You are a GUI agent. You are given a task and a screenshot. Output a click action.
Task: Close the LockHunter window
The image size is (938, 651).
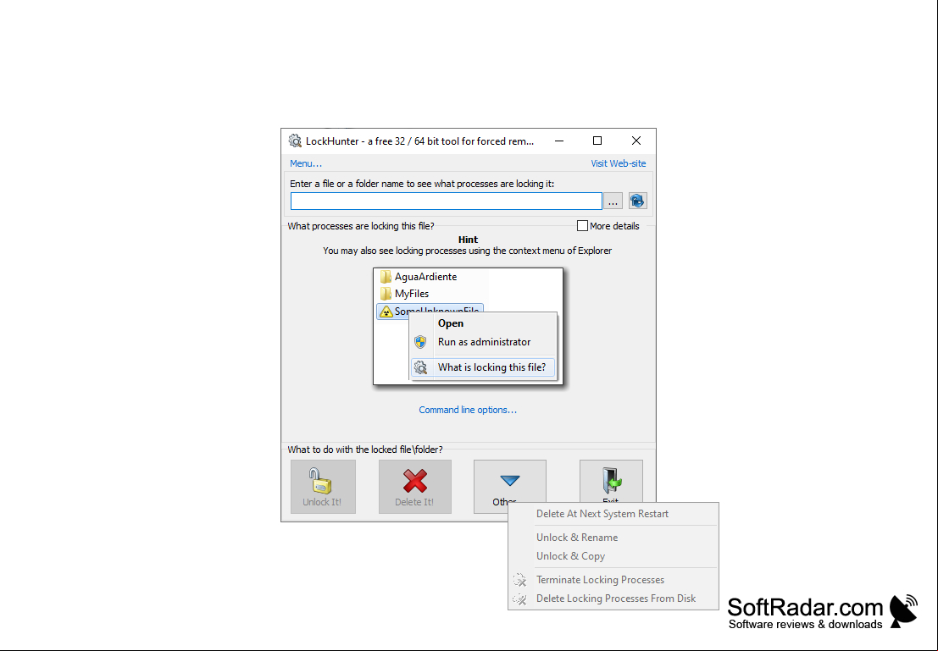click(636, 141)
